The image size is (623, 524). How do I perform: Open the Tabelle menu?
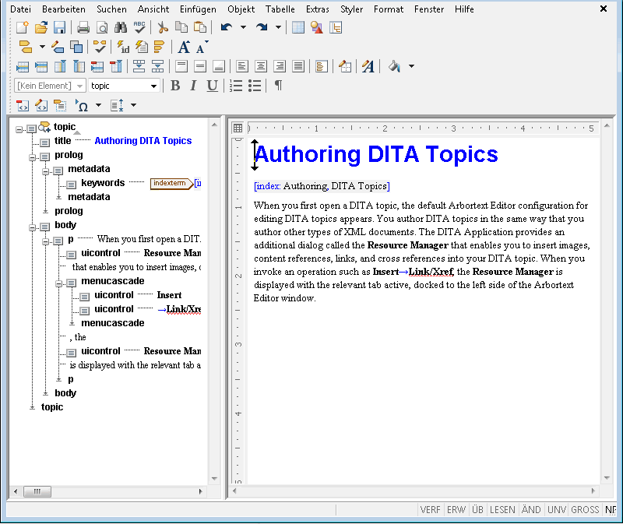click(x=280, y=9)
